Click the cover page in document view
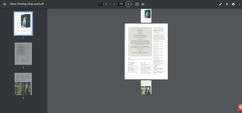This screenshot has height=113, width=242. (x=146, y=16)
